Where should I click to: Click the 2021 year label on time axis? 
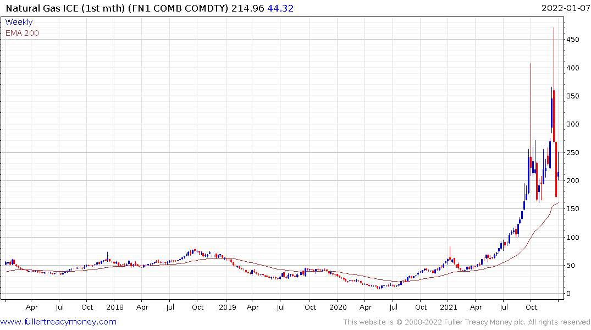coord(448,307)
